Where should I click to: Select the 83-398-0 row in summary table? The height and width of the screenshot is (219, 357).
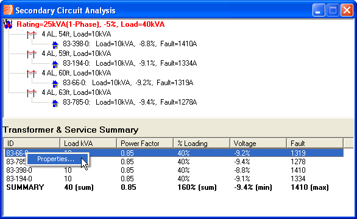(174, 170)
